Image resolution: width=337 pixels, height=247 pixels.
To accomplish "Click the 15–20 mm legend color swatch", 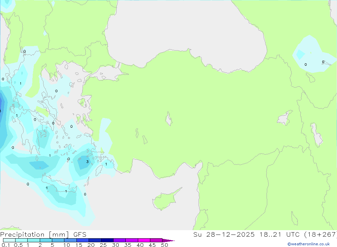I will [83, 240].
